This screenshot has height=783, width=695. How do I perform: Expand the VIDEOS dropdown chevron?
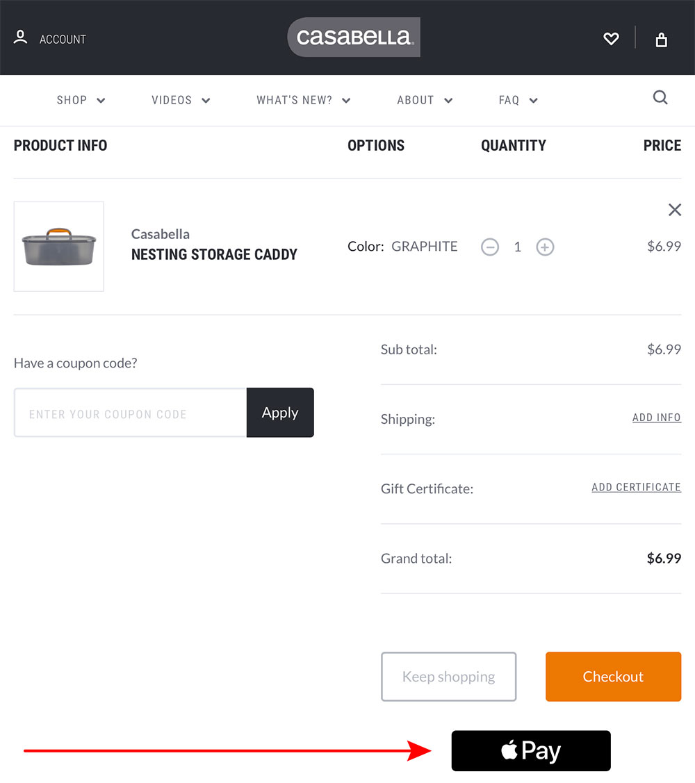(x=206, y=101)
